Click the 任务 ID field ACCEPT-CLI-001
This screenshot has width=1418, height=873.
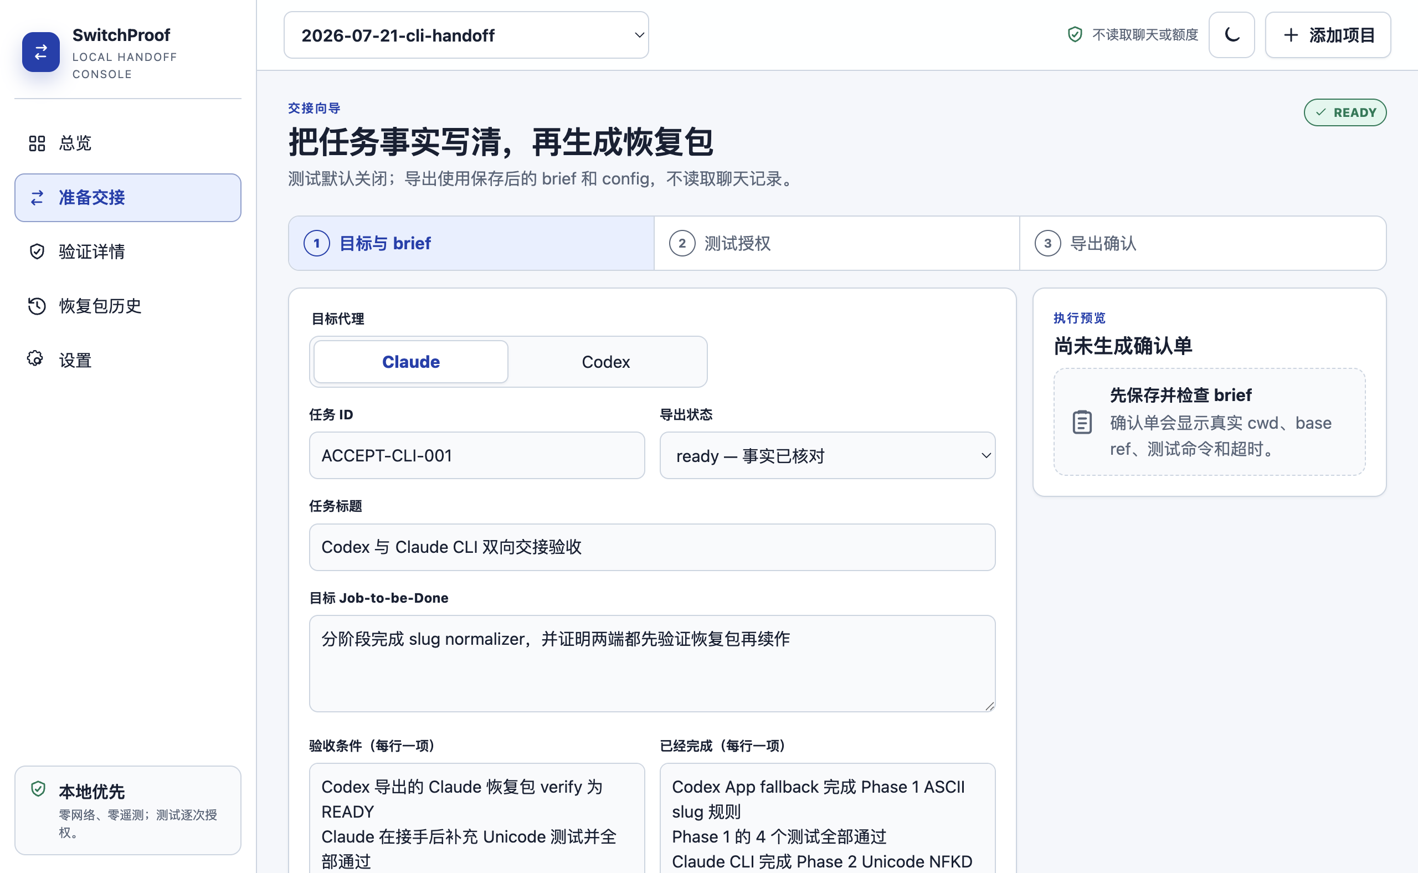pyautogui.click(x=477, y=455)
